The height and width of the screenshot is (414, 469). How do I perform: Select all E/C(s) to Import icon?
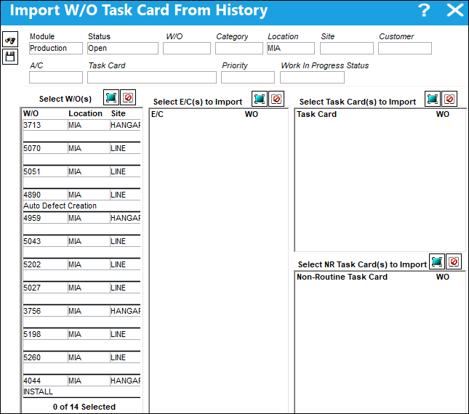260,99
